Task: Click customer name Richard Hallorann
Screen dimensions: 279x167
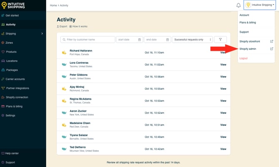Action: click(81, 51)
